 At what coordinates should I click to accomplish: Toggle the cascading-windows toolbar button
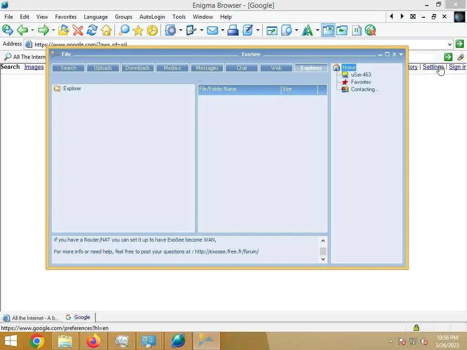click(342, 30)
